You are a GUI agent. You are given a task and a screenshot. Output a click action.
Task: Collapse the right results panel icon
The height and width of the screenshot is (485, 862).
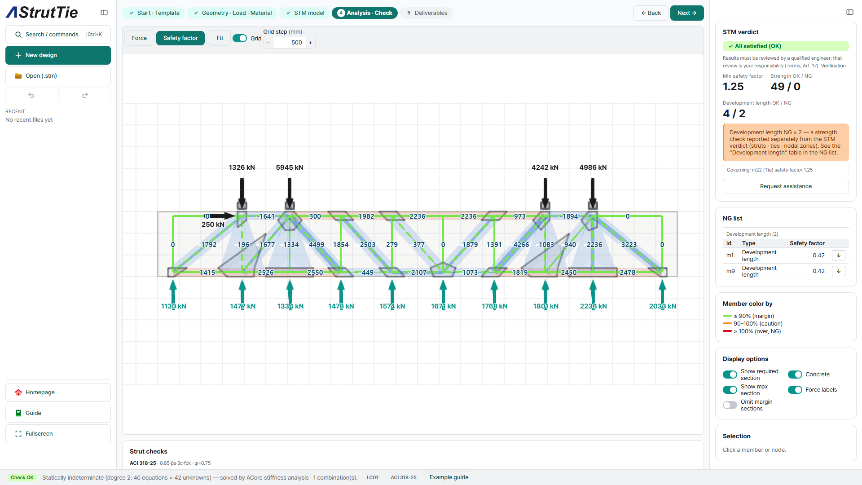pos(850,12)
